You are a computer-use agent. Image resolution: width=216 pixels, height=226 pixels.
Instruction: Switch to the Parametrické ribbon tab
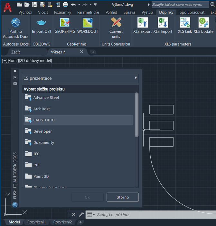coord(88,12)
